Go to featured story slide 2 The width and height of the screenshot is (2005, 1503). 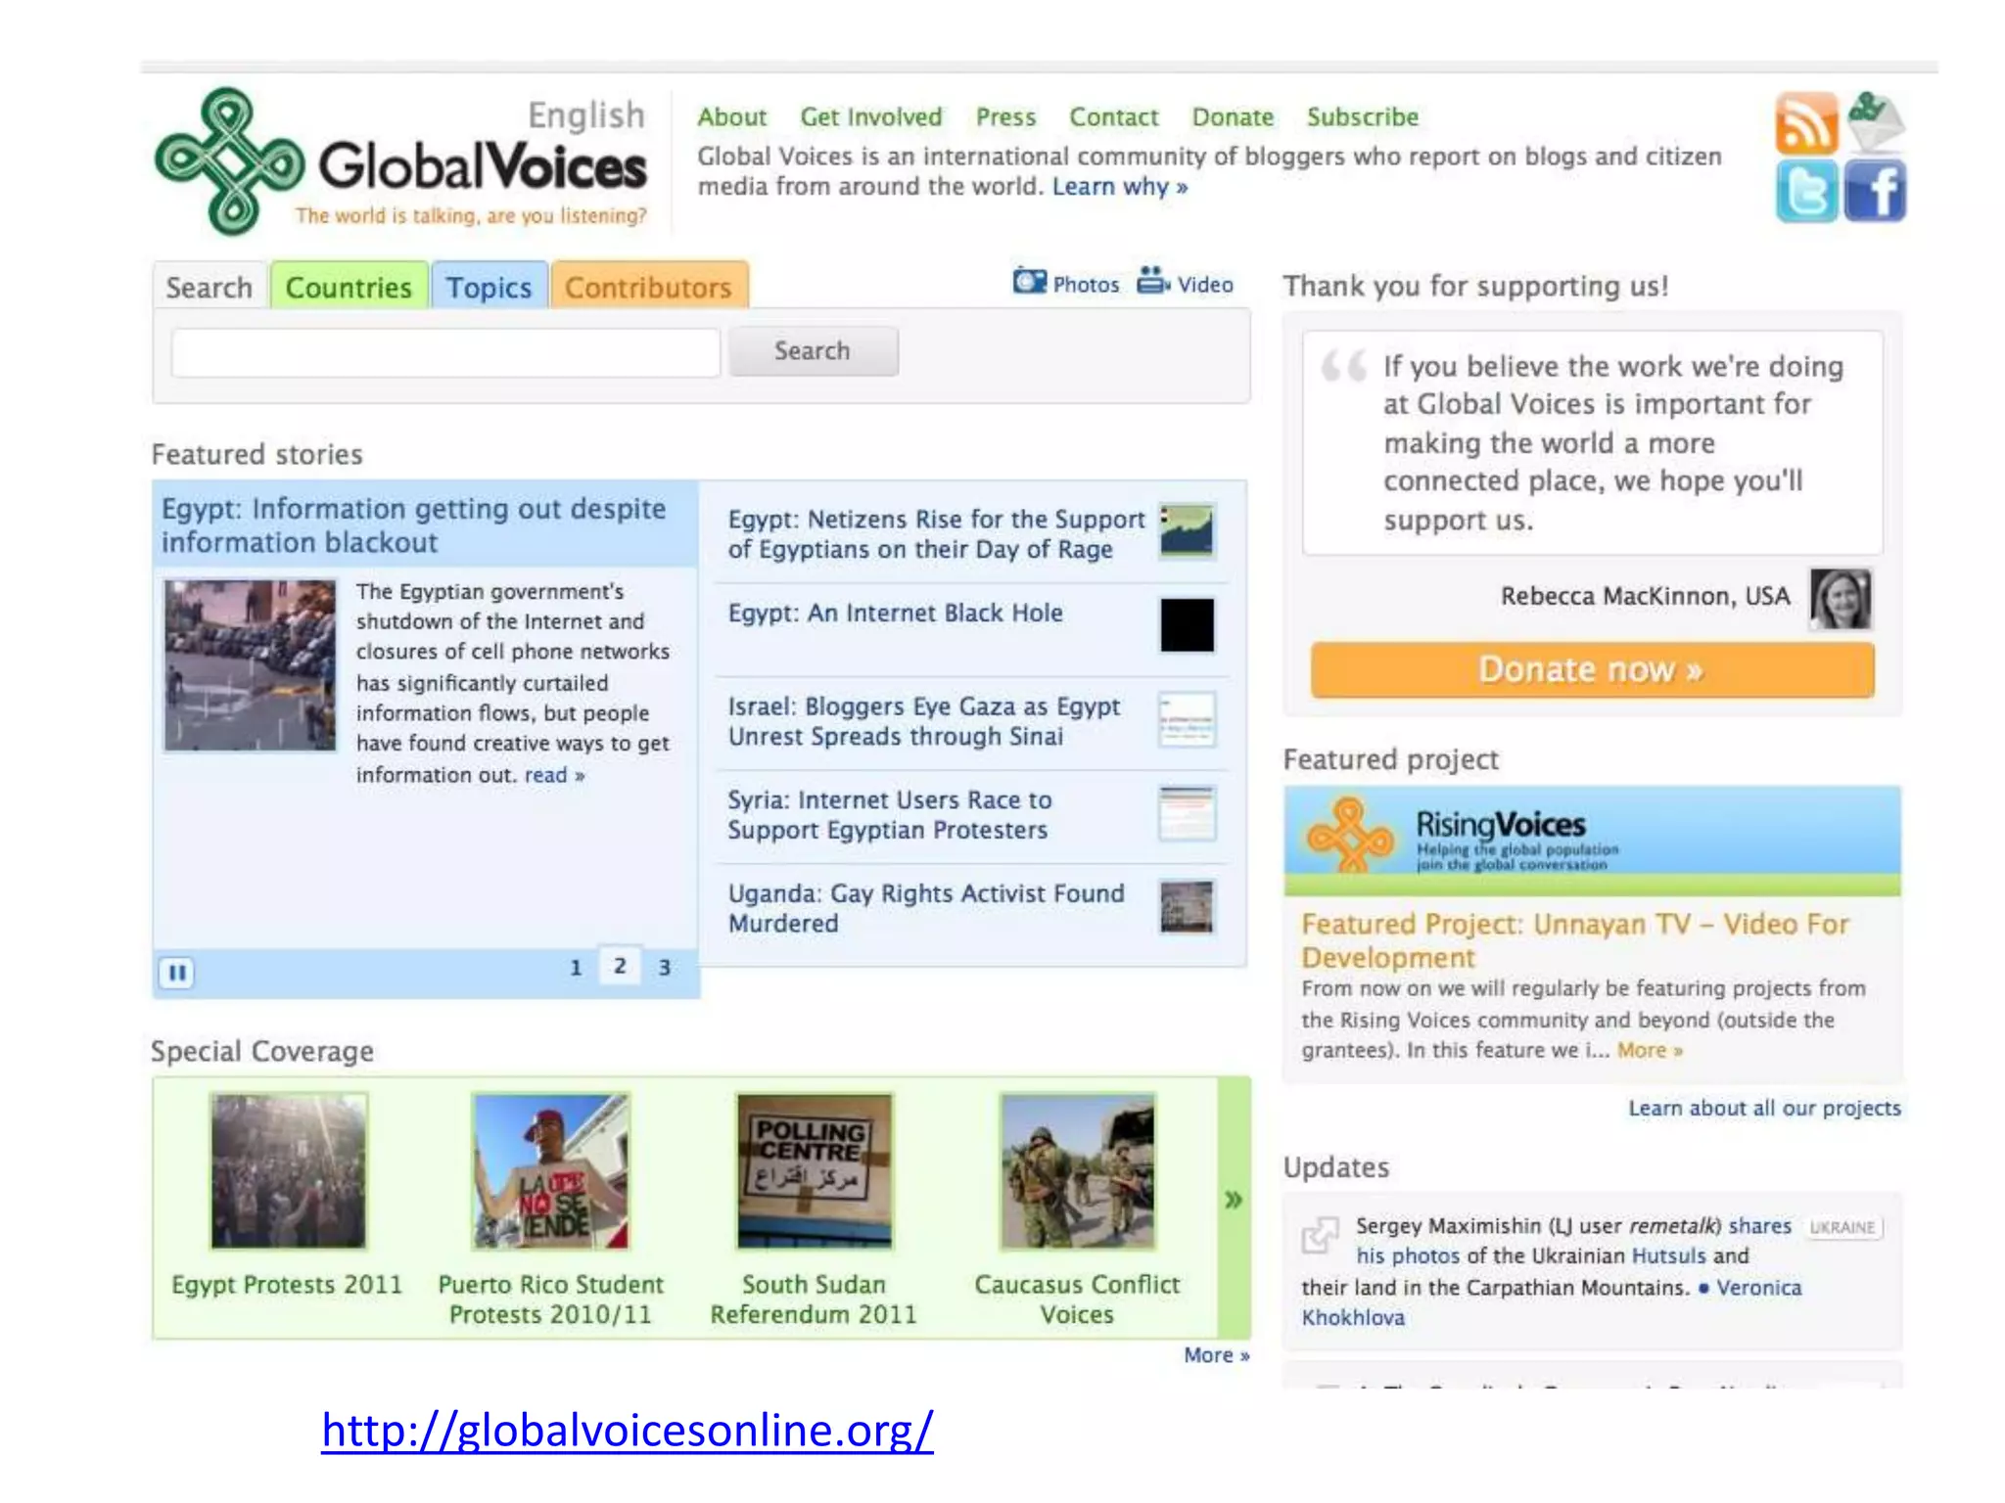[620, 966]
